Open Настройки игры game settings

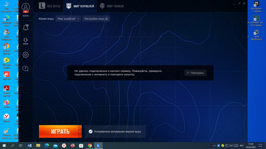[96, 19]
